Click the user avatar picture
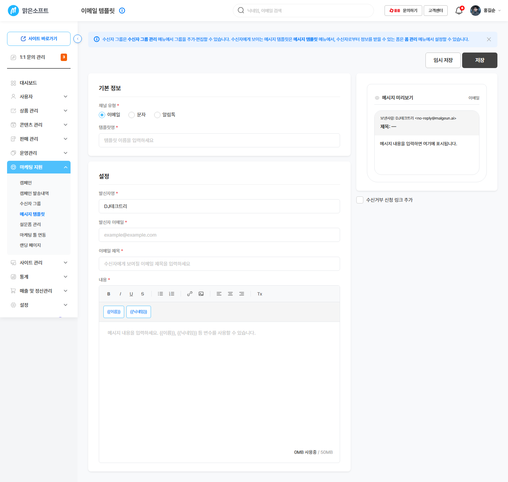The width and height of the screenshot is (508, 482). (x=476, y=11)
